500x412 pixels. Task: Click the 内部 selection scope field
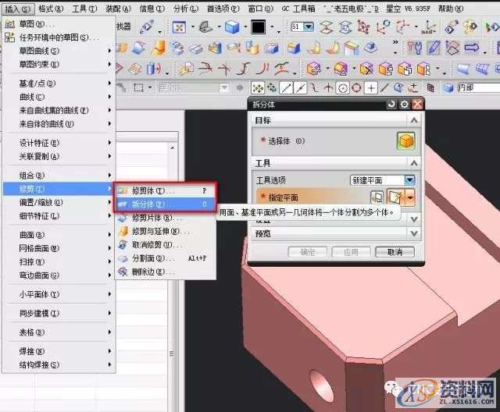pyautogui.click(x=478, y=87)
